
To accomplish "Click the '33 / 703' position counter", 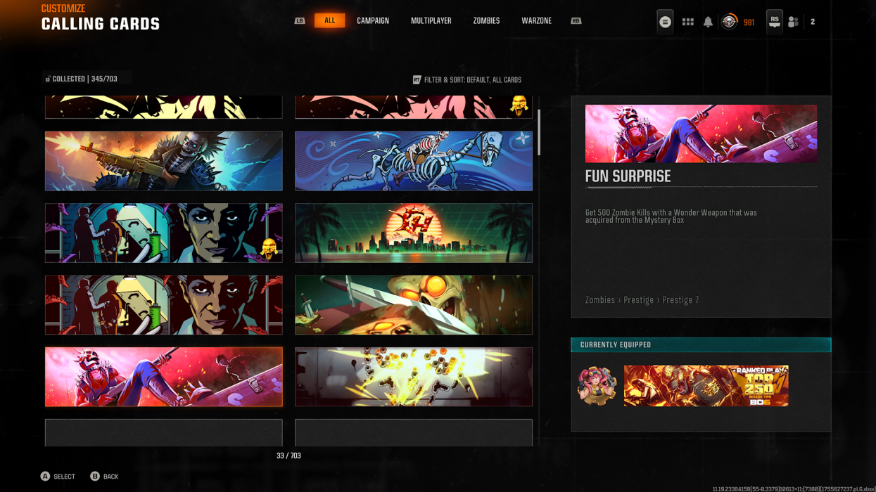I will [288, 456].
